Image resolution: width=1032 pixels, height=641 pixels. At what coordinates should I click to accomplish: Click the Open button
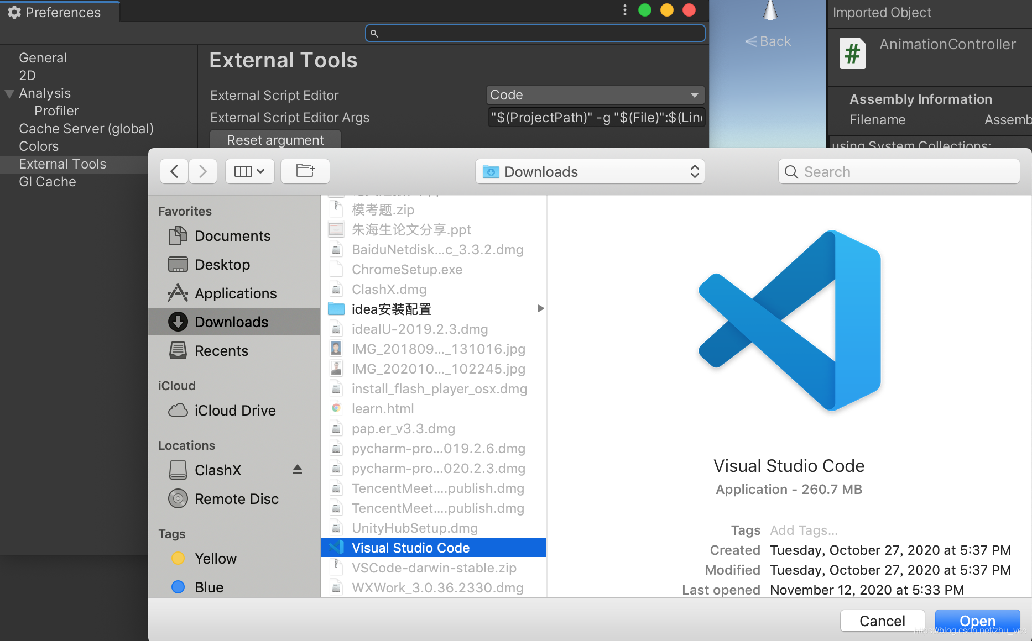pyautogui.click(x=977, y=621)
